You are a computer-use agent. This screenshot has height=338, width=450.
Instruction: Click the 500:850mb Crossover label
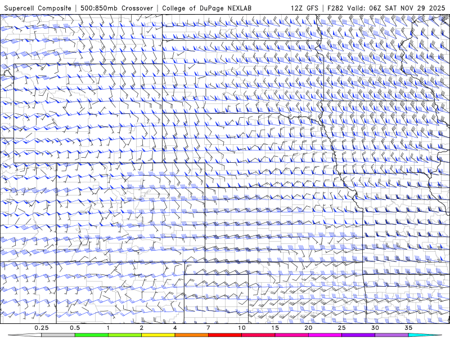click(117, 8)
